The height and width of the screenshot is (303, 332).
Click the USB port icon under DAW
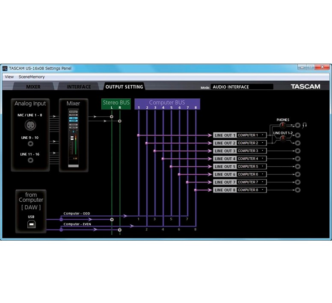pos(30,224)
